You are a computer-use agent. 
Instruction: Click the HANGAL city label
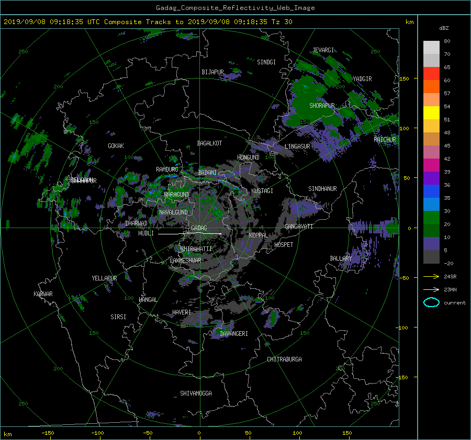coord(148,300)
